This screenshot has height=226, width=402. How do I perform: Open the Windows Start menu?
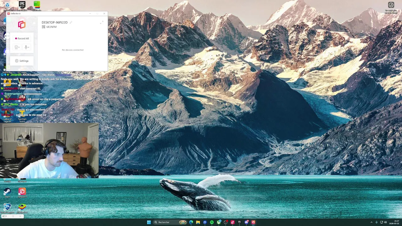(x=149, y=222)
